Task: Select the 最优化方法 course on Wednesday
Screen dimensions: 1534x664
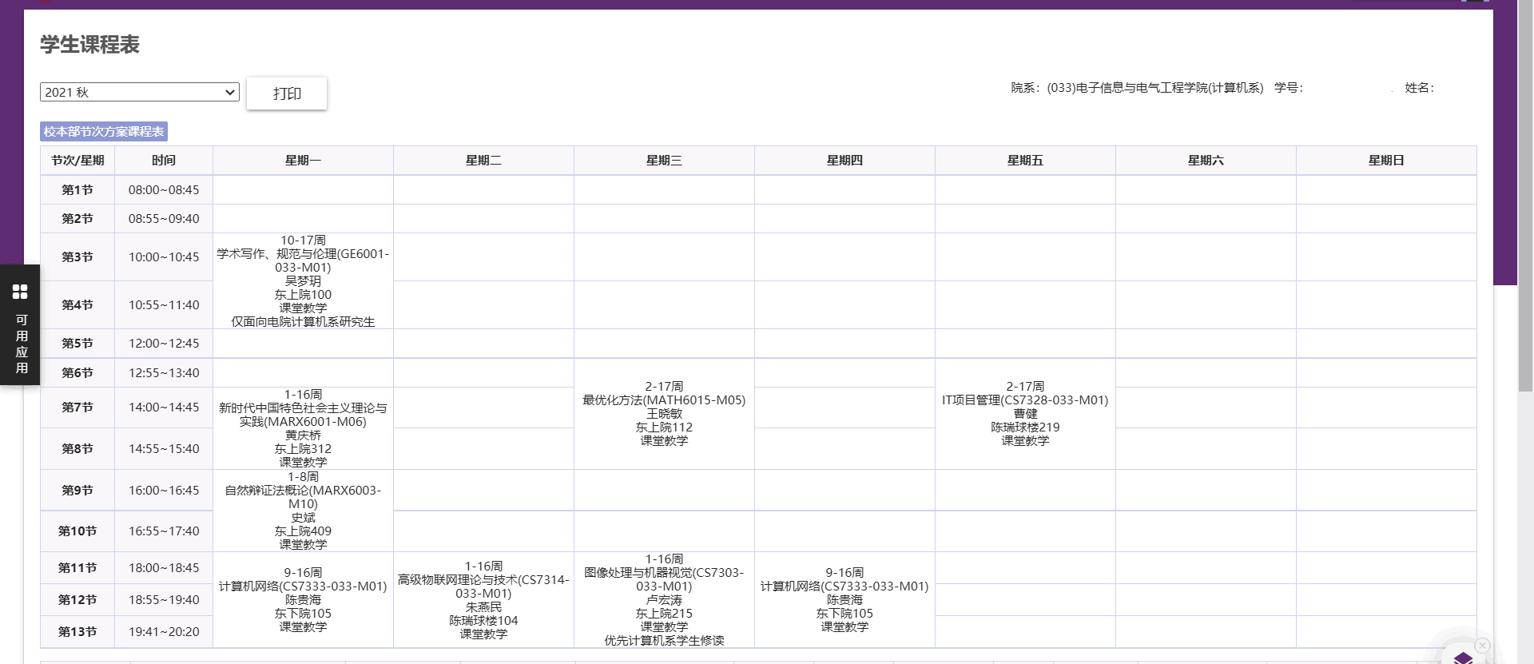Action: [x=664, y=413]
